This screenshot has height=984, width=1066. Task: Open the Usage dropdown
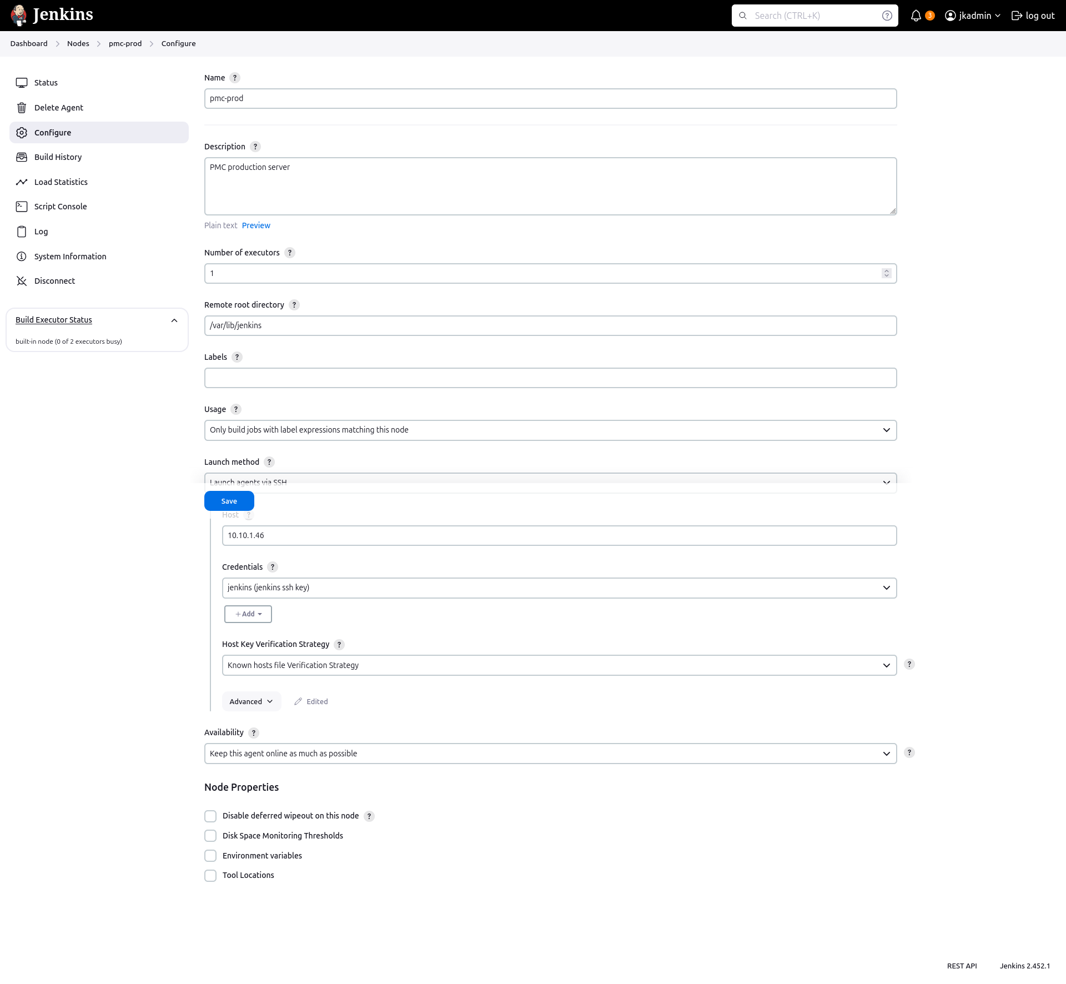(550, 430)
